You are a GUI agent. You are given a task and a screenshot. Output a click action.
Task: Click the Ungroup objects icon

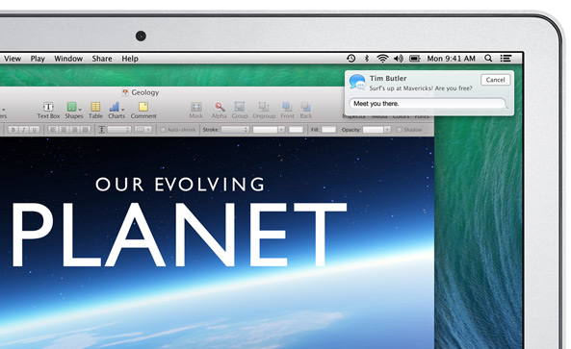[264, 107]
